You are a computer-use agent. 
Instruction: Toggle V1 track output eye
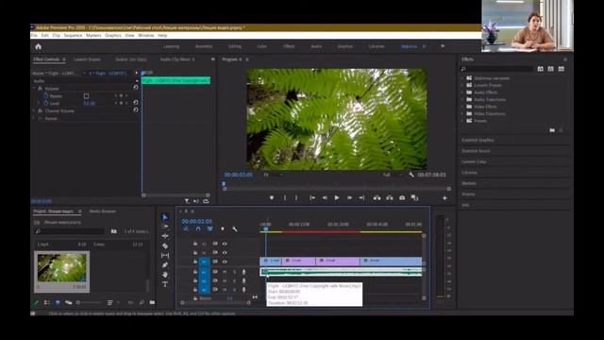[x=225, y=262]
